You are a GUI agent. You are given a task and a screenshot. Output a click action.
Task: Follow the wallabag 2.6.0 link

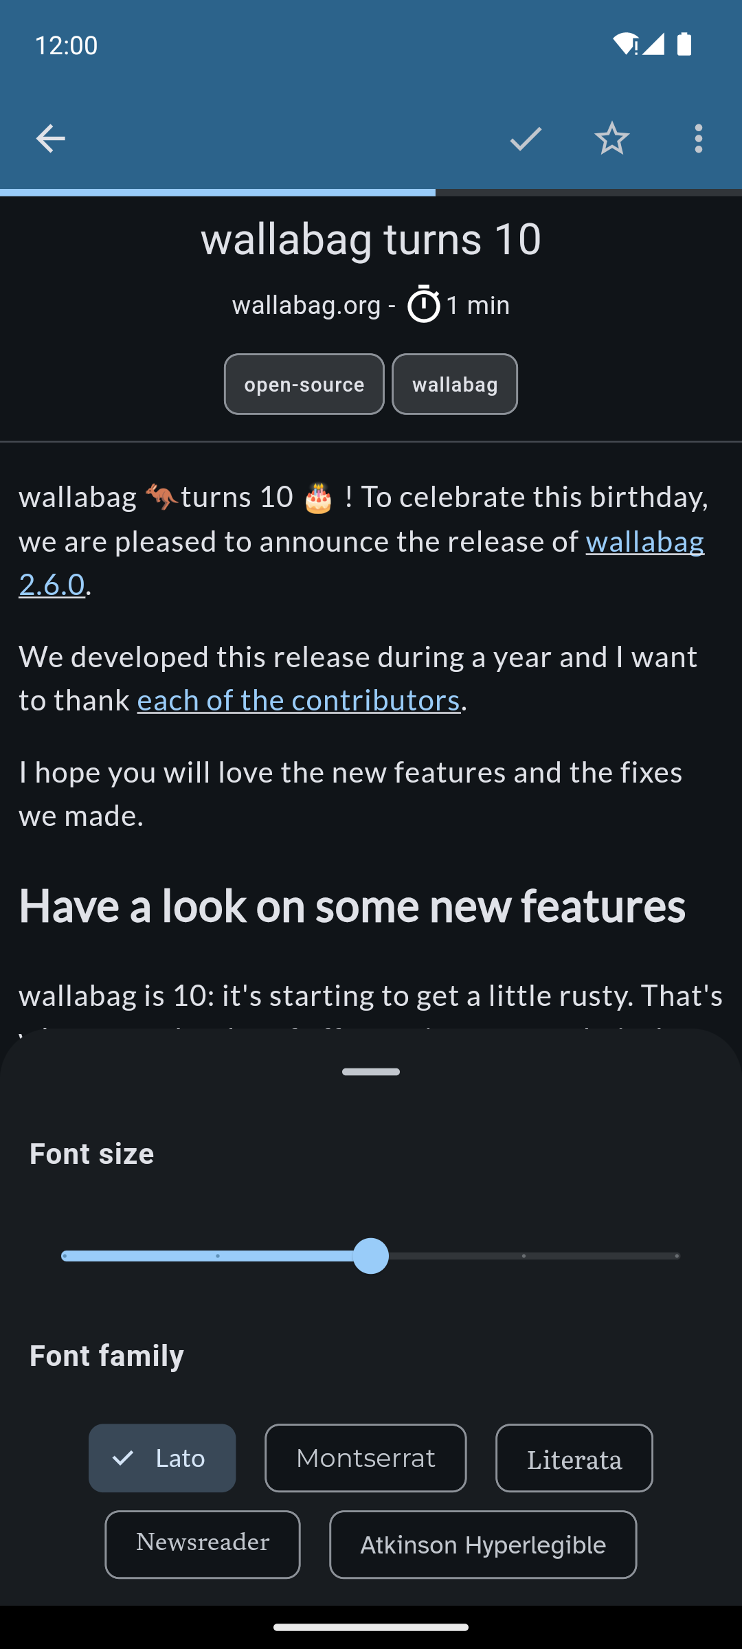644,542
